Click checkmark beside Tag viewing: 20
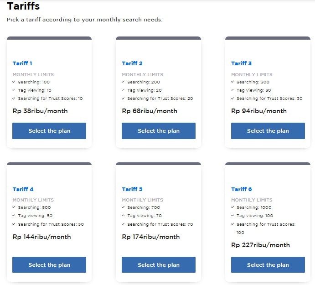The image size is (315, 285). click(x=123, y=90)
